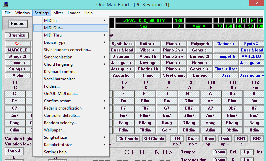The image size is (266, 161).
Task: Open Settings help... entry
Action: pyautogui.click(x=71, y=152)
